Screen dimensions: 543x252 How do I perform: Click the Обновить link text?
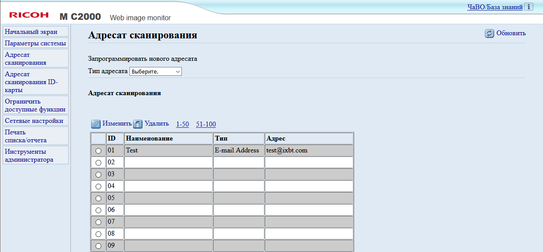tap(511, 33)
